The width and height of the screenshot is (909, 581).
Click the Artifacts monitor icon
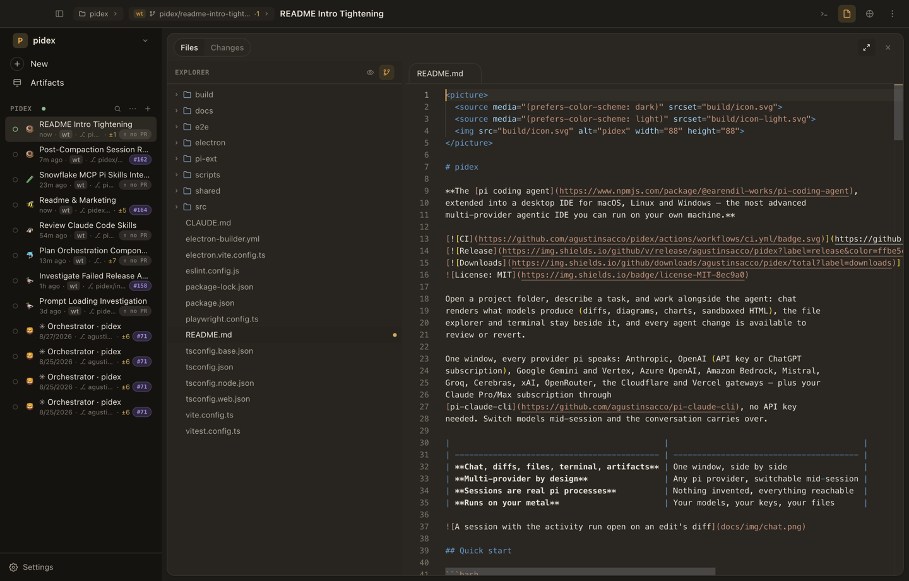click(x=17, y=83)
